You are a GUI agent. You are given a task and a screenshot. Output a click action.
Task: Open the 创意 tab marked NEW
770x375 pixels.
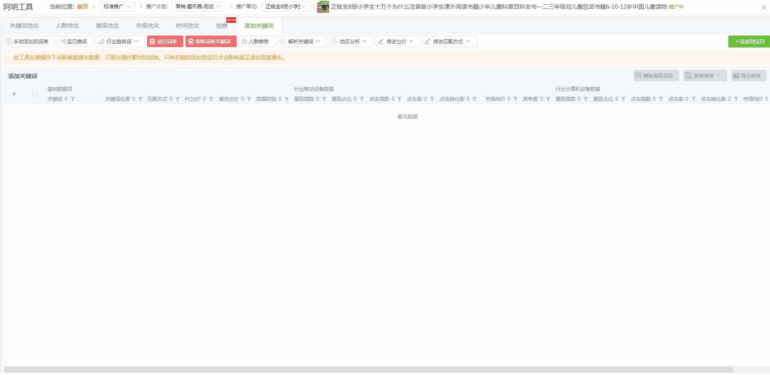click(222, 26)
